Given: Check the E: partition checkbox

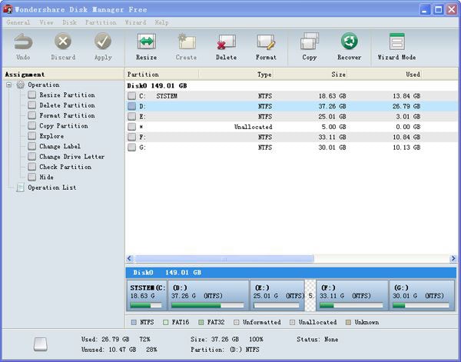Looking at the screenshot, I should [131, 117].
